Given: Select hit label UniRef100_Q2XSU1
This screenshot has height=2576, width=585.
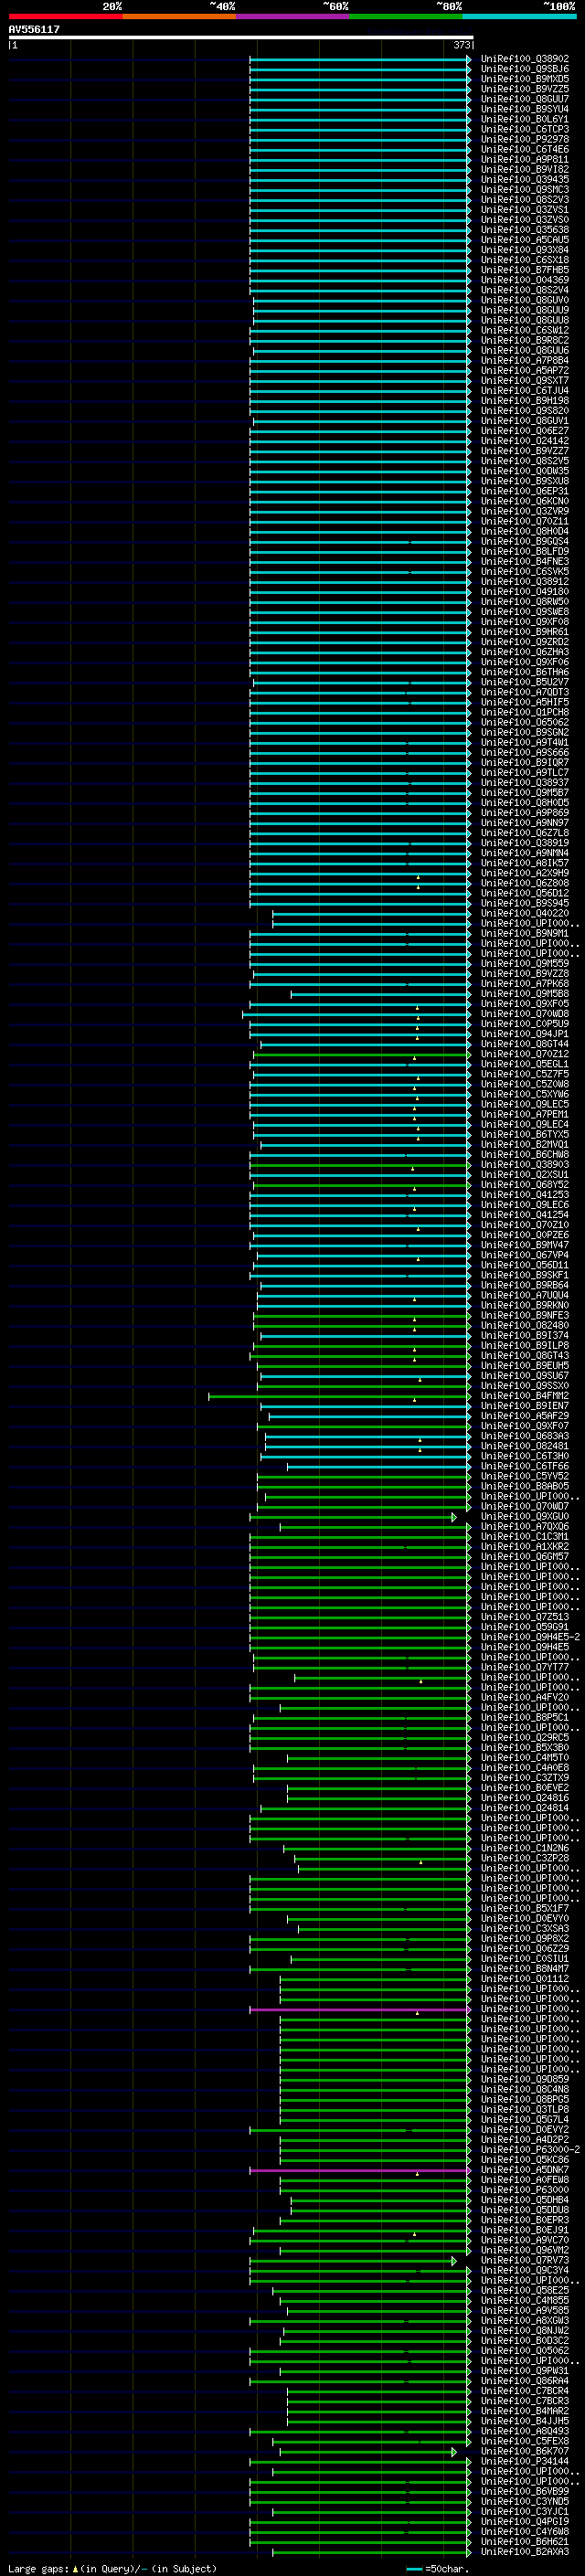Looking at the screenshot, I should tap(524, 1174).
